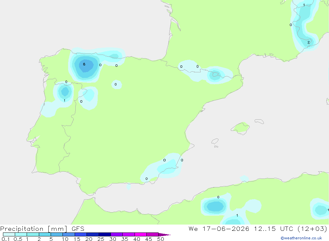Pick the 40–45 mm magenta legend swatch

click(x=140, y=234)
